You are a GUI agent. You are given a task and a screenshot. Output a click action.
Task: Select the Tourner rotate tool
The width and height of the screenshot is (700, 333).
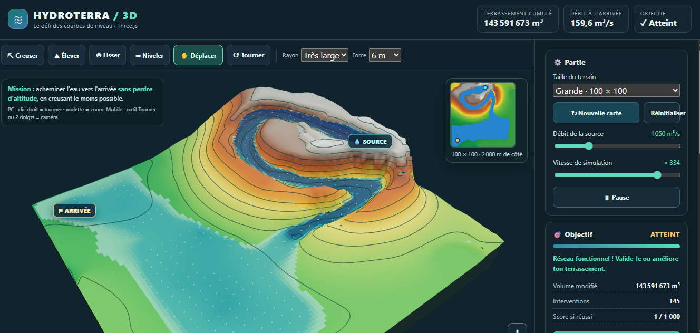(249, 55)
